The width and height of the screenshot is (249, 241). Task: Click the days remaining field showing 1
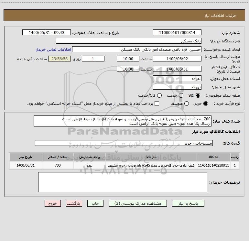(93, 59)
